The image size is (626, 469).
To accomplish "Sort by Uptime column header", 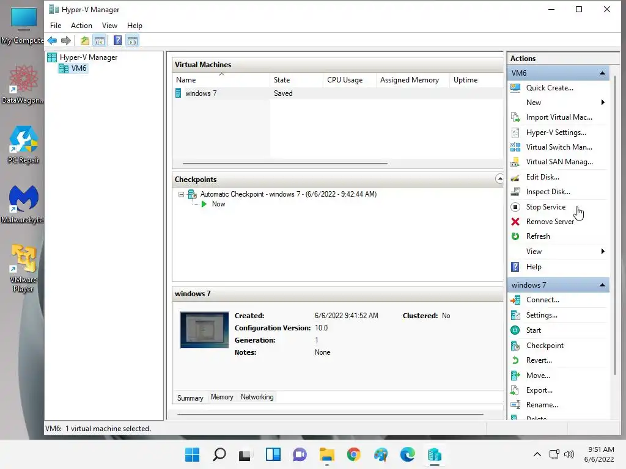I will point(476,80).
